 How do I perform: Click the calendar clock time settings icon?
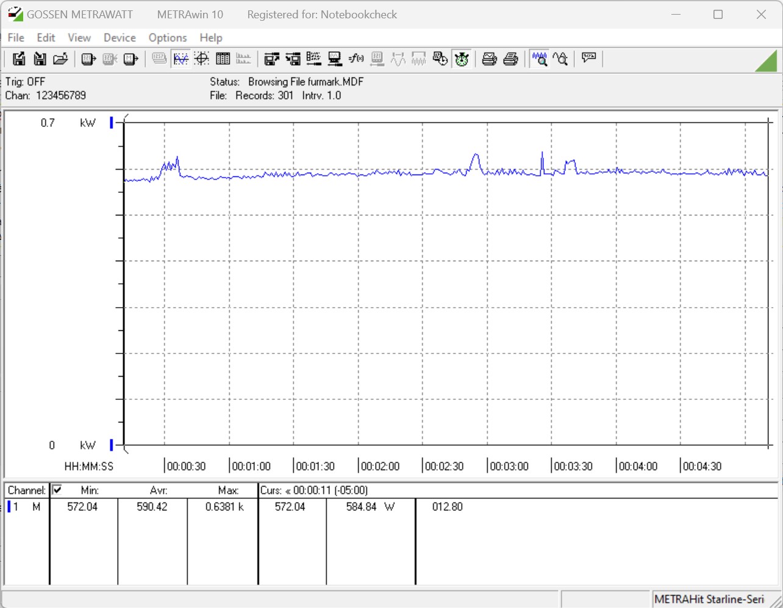(440, 59)
